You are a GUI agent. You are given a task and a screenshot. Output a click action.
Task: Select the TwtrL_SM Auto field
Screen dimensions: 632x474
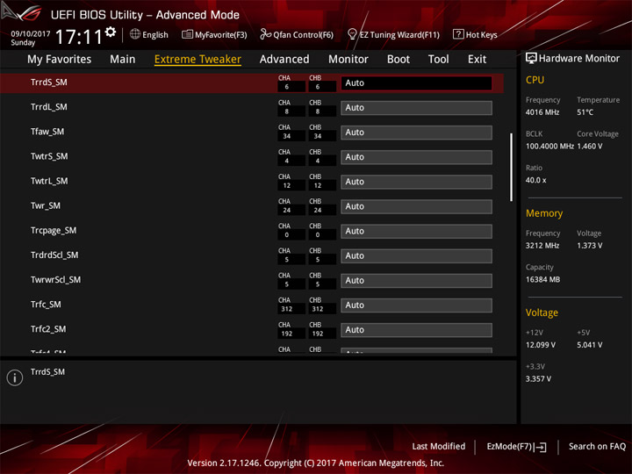(416, 182)
